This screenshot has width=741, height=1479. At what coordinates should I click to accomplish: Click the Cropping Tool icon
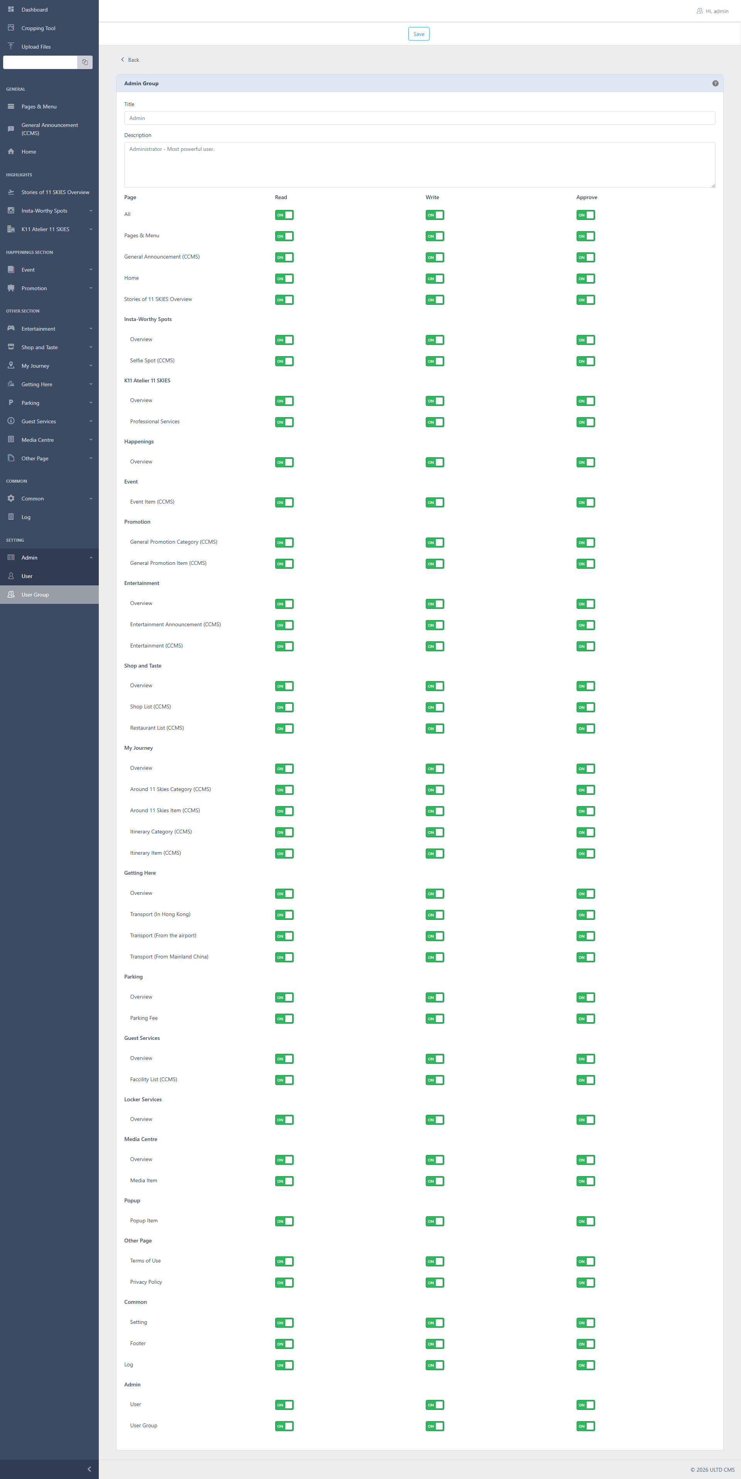11,27
